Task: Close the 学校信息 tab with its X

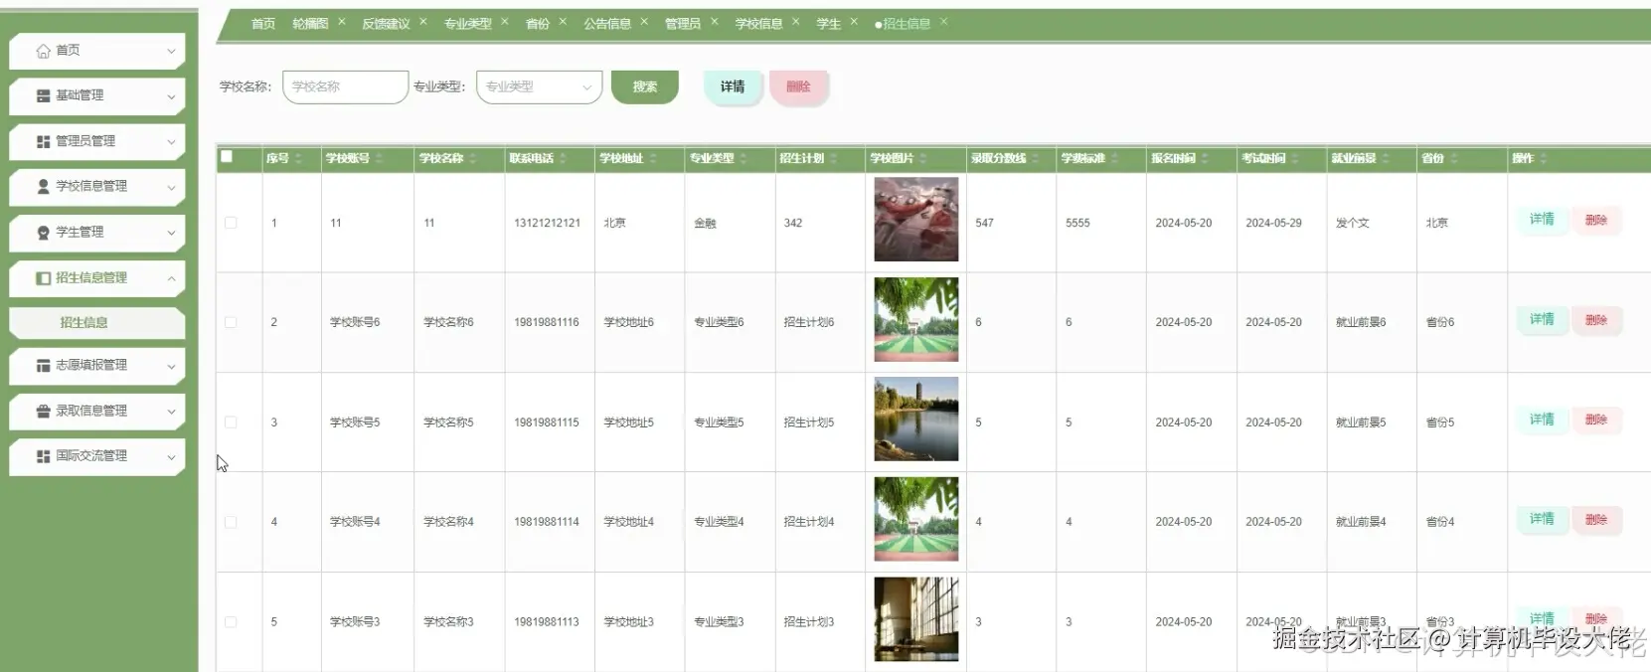Action: [795, 22]
